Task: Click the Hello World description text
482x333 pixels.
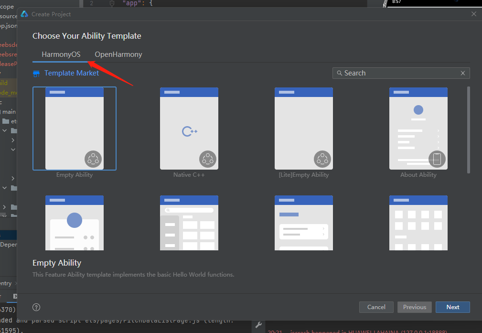Action: pyautogui.click(x=133, y=275)
